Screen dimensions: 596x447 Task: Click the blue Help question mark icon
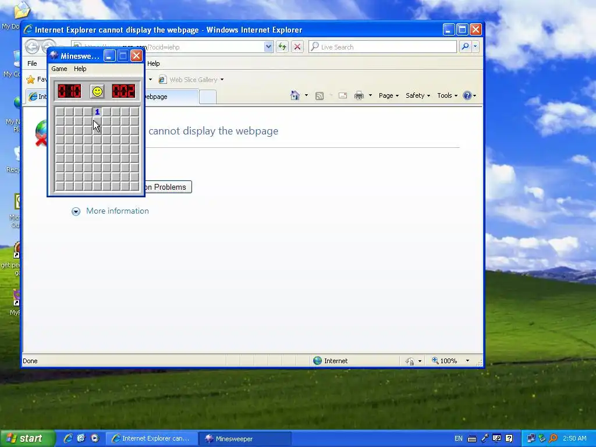467,95
